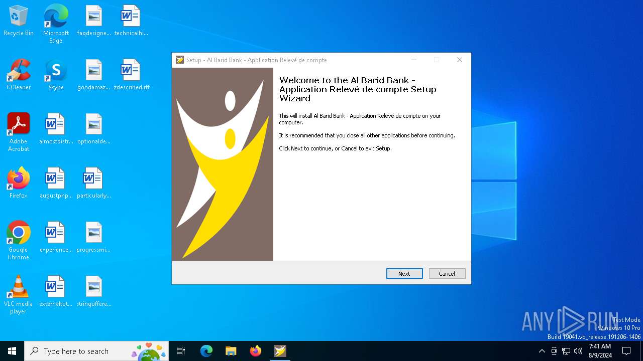
Task: Select the Adobe Acrobat desktop shortcut
Action: pyautogui.click(x=19, y=132)
